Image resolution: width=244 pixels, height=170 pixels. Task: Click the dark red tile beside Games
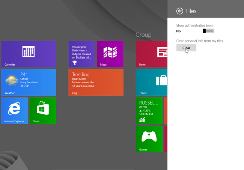(x=166, y=139)
